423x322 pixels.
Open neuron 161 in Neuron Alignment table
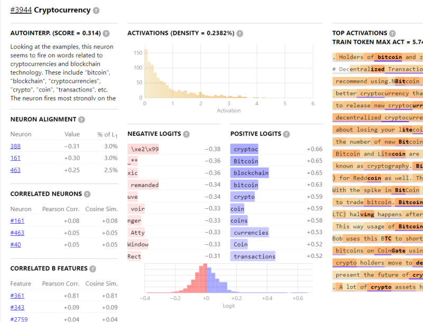15,158
